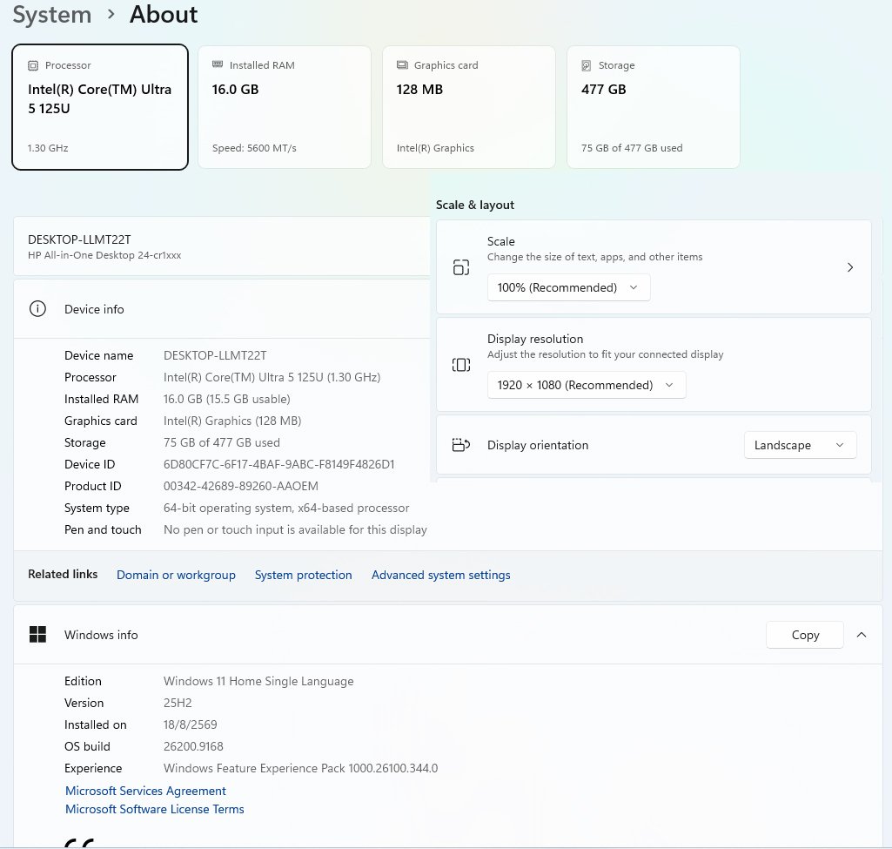Click the Intel(R) Graphics (128 MB) value

pyautogui.click(x=232, y=421)
